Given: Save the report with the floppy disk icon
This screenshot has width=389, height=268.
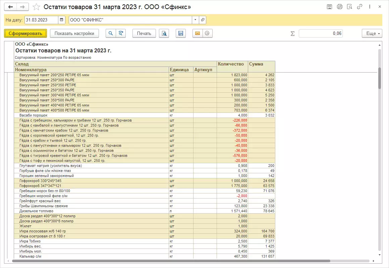Looking at the screenshot, I should (x=181, y=33).
